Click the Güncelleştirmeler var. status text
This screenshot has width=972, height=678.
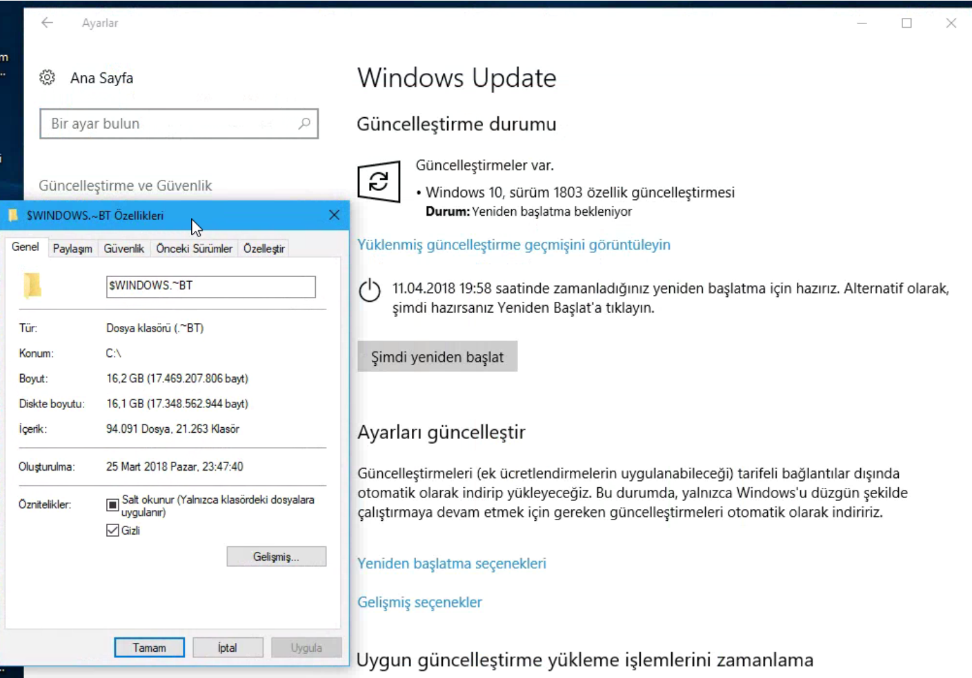tap(484, 165)
